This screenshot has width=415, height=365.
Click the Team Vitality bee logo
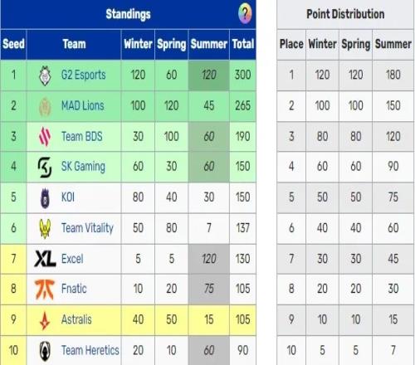(x=45, y=229)
